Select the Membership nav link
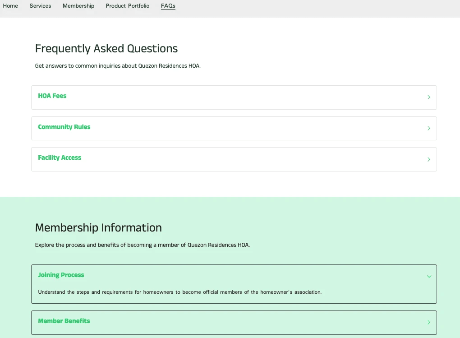460x338 pixels. [78, 6]
